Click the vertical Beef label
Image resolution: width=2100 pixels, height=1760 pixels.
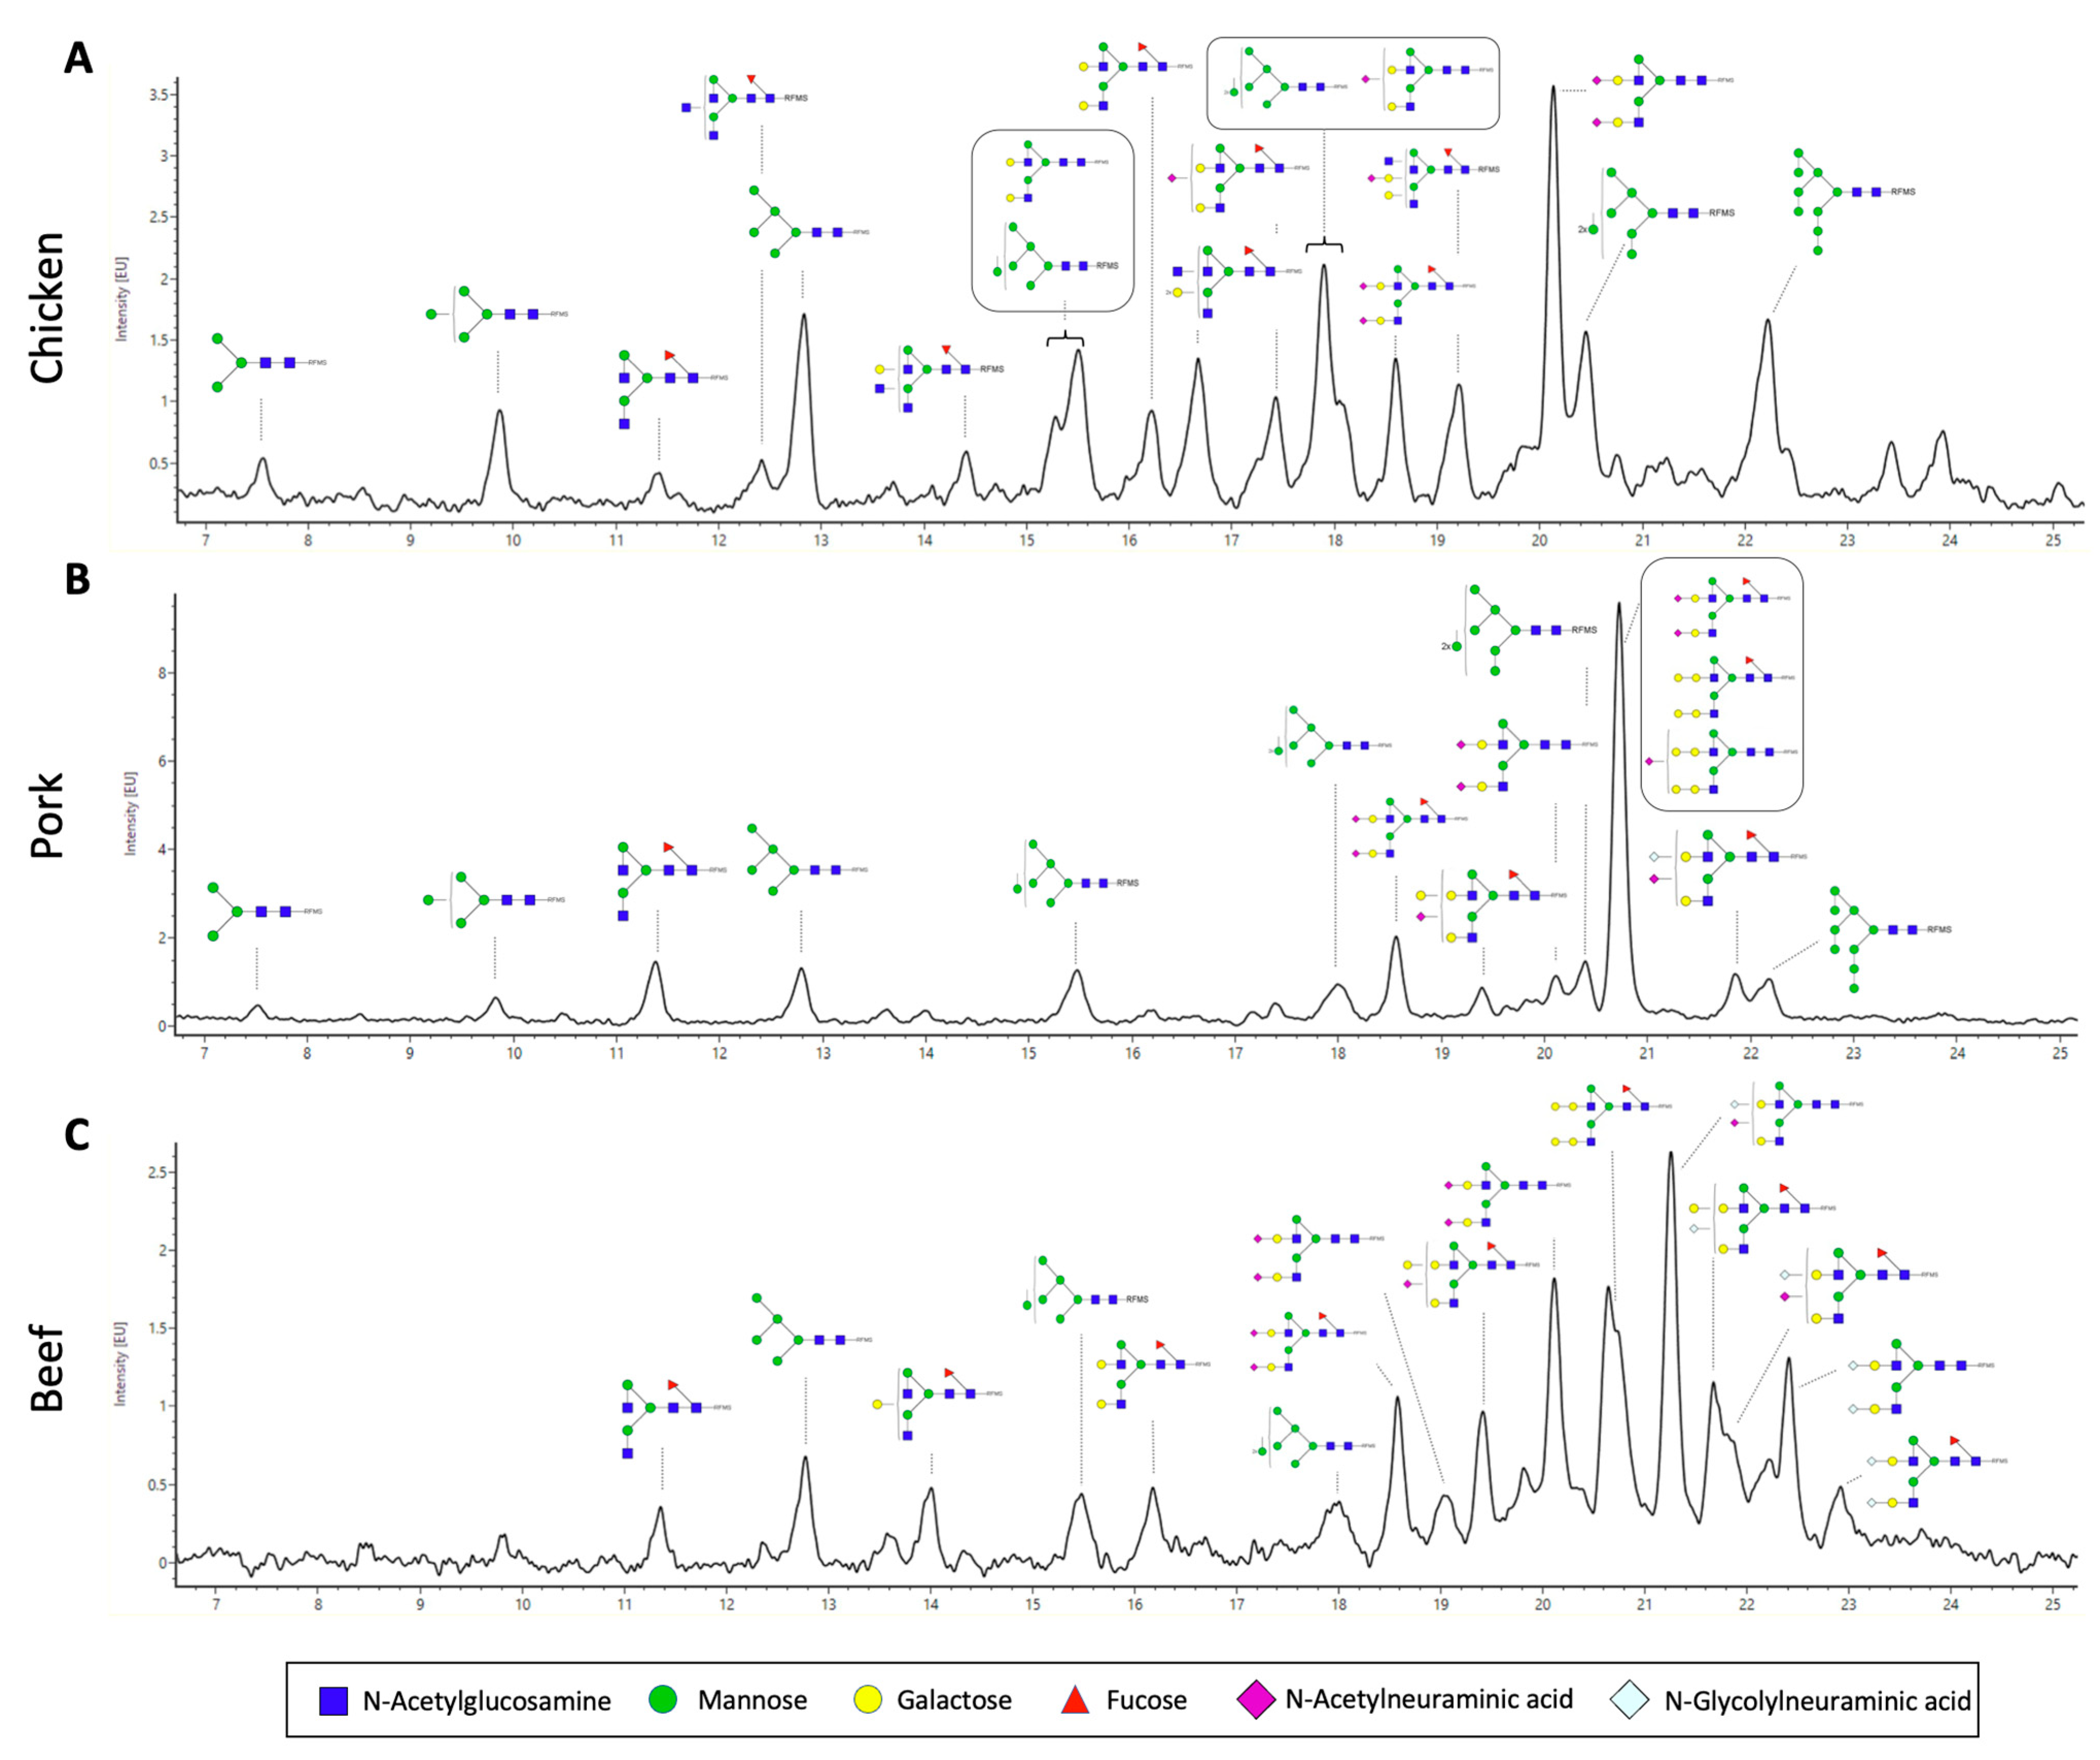point(47,1368)
